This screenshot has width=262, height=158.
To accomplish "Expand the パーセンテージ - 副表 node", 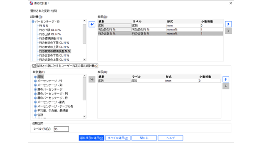I will point(35,102).
